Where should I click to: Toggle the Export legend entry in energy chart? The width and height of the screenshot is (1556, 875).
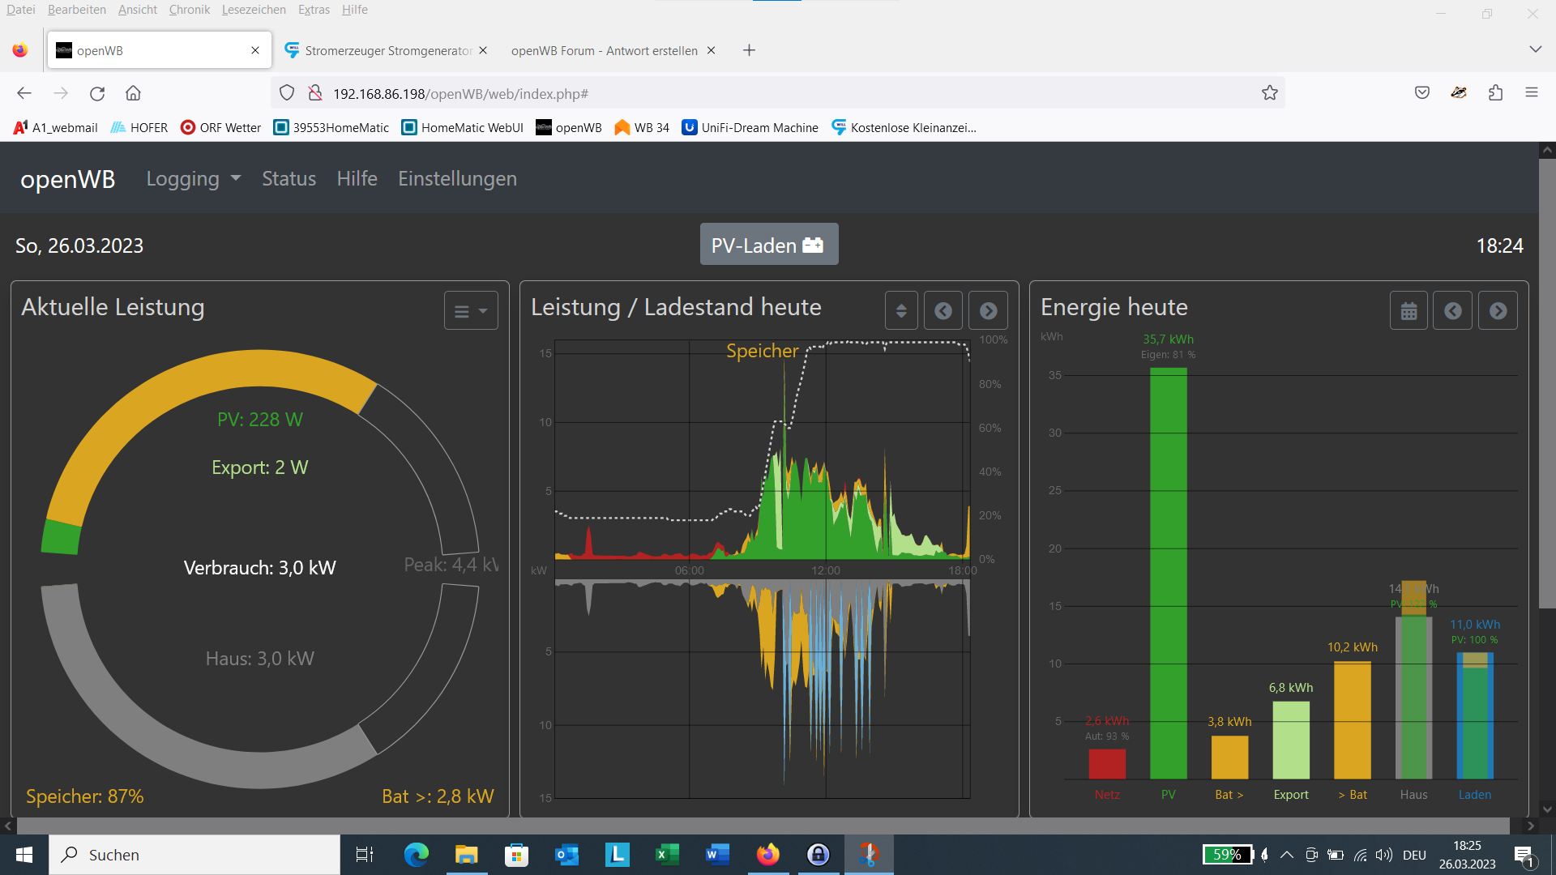point(1290,795)
